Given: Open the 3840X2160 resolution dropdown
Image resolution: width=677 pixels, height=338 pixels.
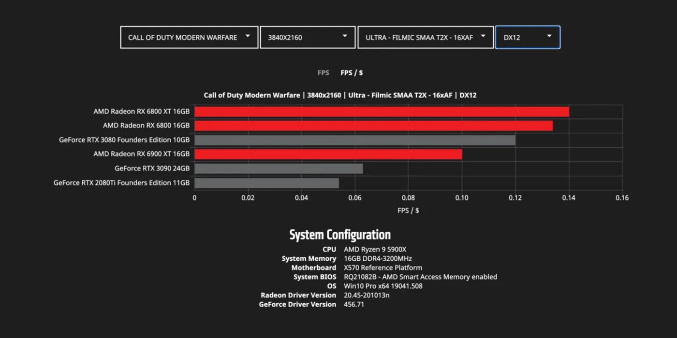Looking at the screenshot, I should tap(308, 37).
